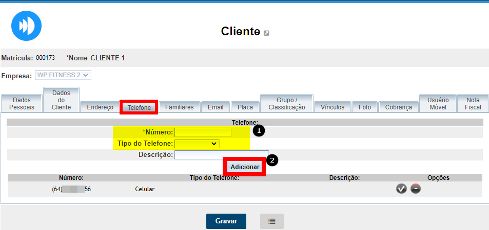This screenshot has height=230, width=489.
Task: Open the Empresa dropdown
Action: pos(63,75)
